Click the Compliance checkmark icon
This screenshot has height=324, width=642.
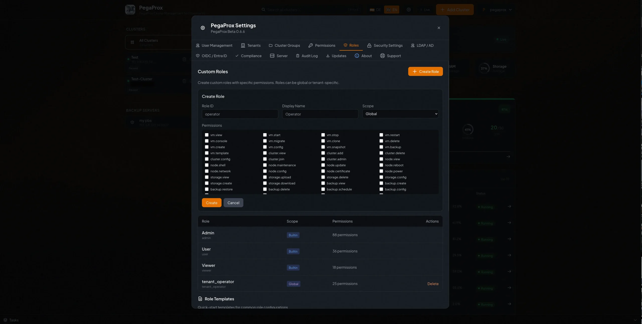coord(237,56)
